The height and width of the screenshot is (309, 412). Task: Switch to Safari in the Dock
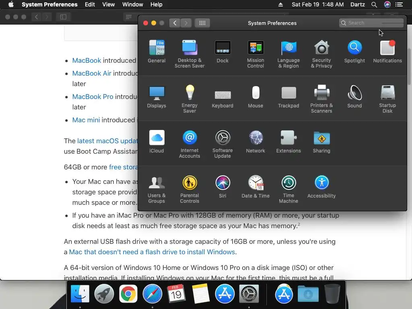coord(152,294)
